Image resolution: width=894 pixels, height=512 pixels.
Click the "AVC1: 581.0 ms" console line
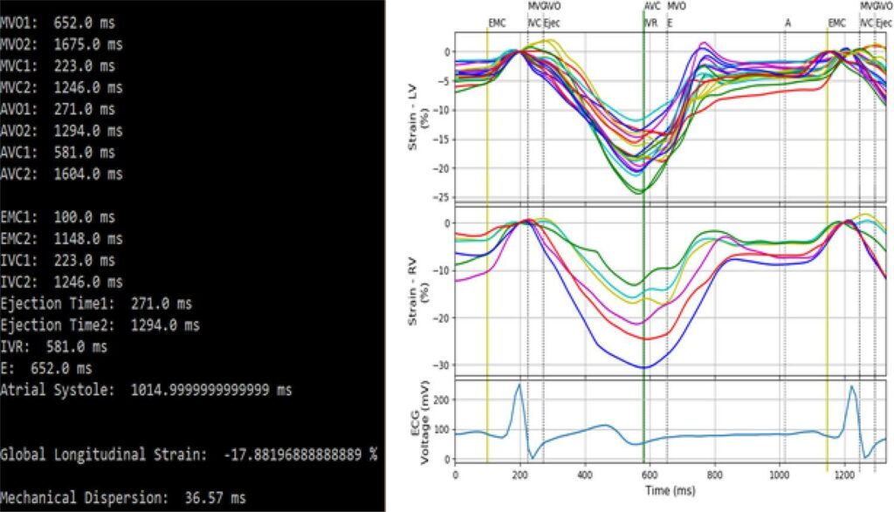57,154
